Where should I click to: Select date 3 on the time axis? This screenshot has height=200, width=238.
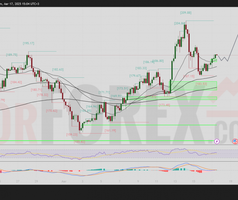click(x=82, y=181)
